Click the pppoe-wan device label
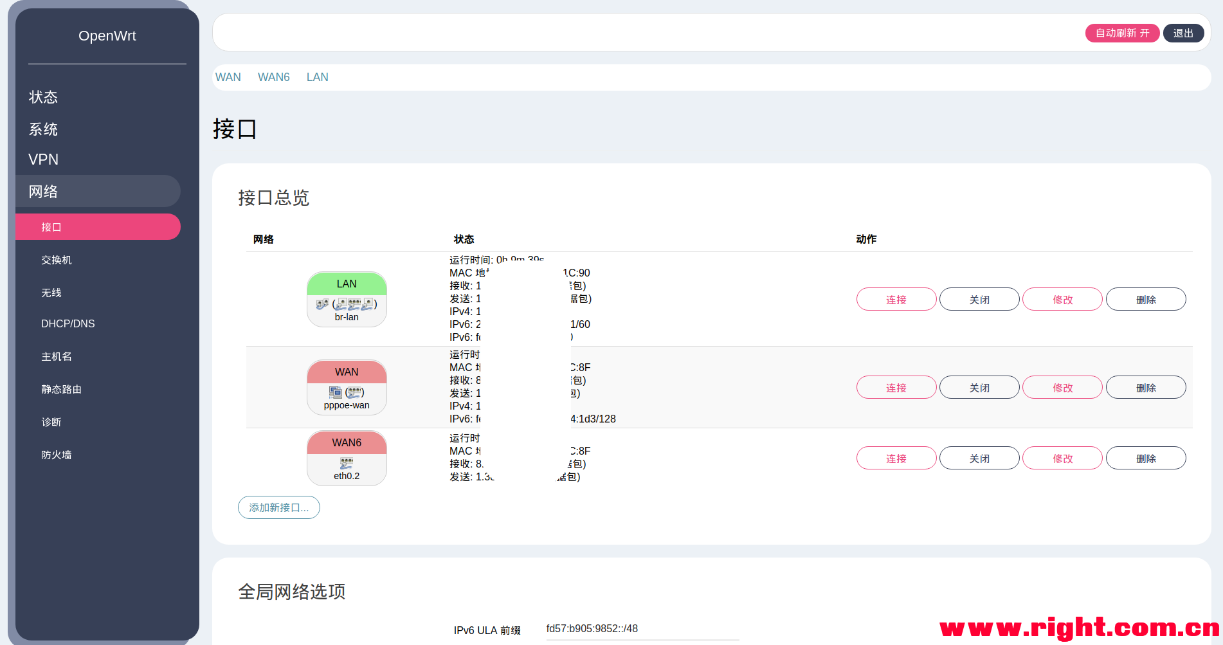This screenshot has height=645, width=1223. coord(347,405)
